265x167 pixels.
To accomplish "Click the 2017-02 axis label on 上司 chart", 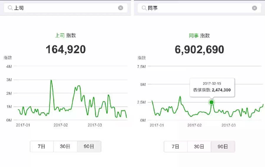I will tap(61, 125).
